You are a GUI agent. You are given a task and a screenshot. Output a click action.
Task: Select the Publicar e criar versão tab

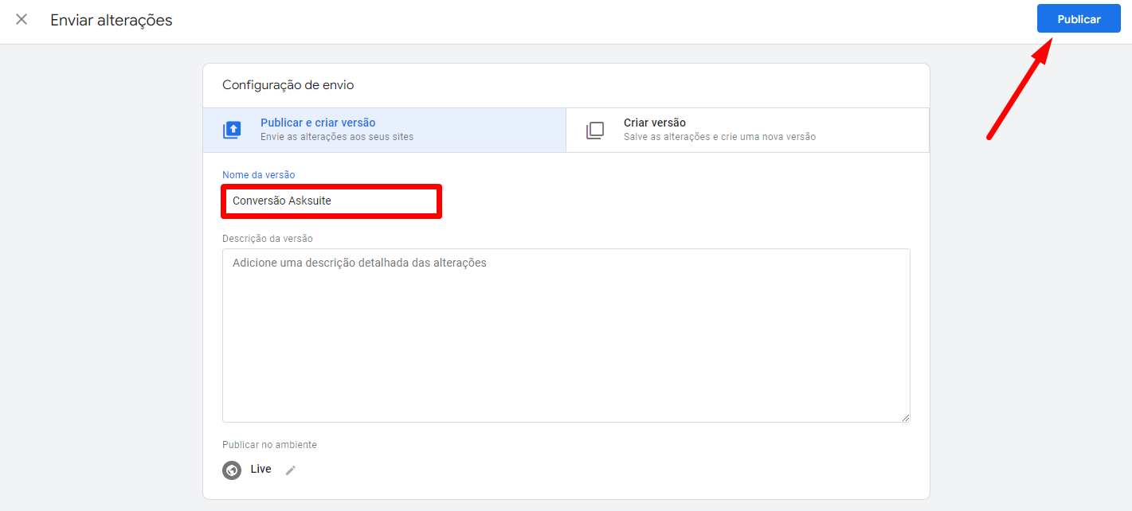(384, 130)
